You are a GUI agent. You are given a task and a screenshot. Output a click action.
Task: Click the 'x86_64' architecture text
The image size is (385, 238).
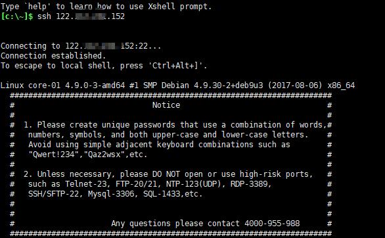(x=341, y=85)
